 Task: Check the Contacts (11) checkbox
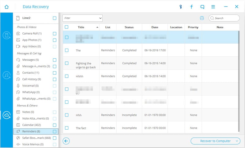(55, 73)
